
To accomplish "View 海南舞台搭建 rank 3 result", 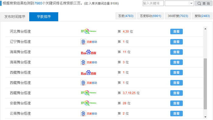I will coord(176,62).
